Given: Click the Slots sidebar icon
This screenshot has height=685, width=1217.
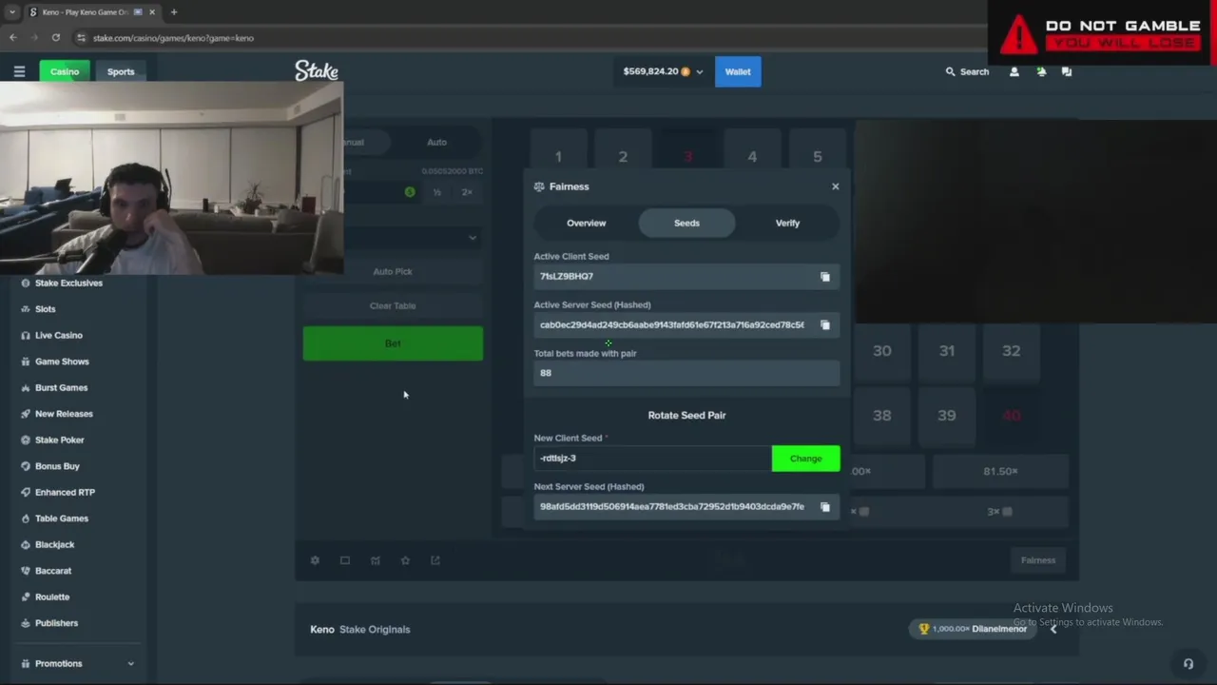Looking at the screenshot, I should (26, 309).
